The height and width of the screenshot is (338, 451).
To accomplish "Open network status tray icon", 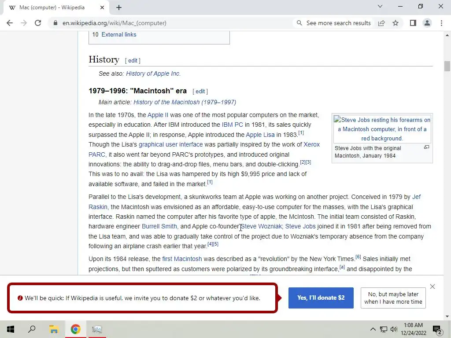I will click(x=384, y=329).
